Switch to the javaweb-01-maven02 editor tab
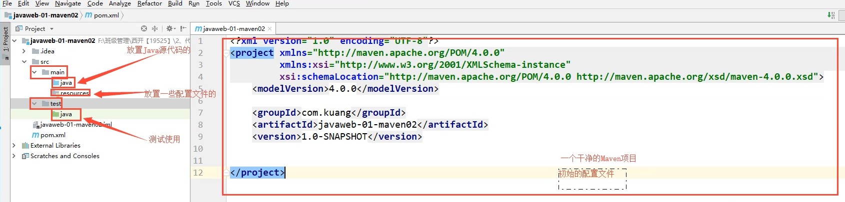Viewport: 845px width, 202px height. [x=234, y=29]
